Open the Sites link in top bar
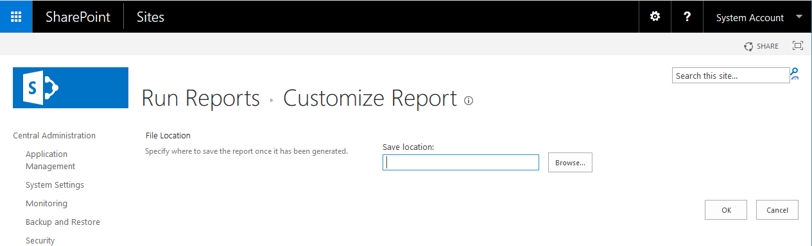812x246 pixels. tap(150, 17)
